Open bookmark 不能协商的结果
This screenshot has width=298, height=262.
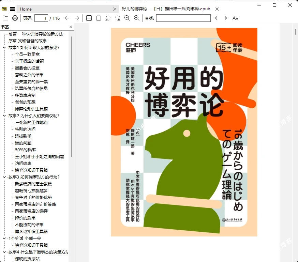29,225
